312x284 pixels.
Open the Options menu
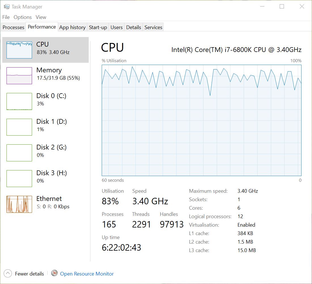[x=23, y=17]
